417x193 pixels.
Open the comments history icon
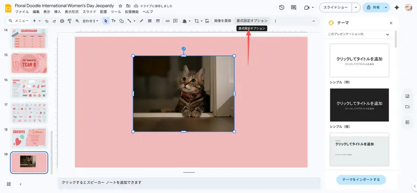point(293,8)
